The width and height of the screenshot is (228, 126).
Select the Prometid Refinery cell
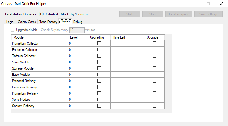point(39,81)
